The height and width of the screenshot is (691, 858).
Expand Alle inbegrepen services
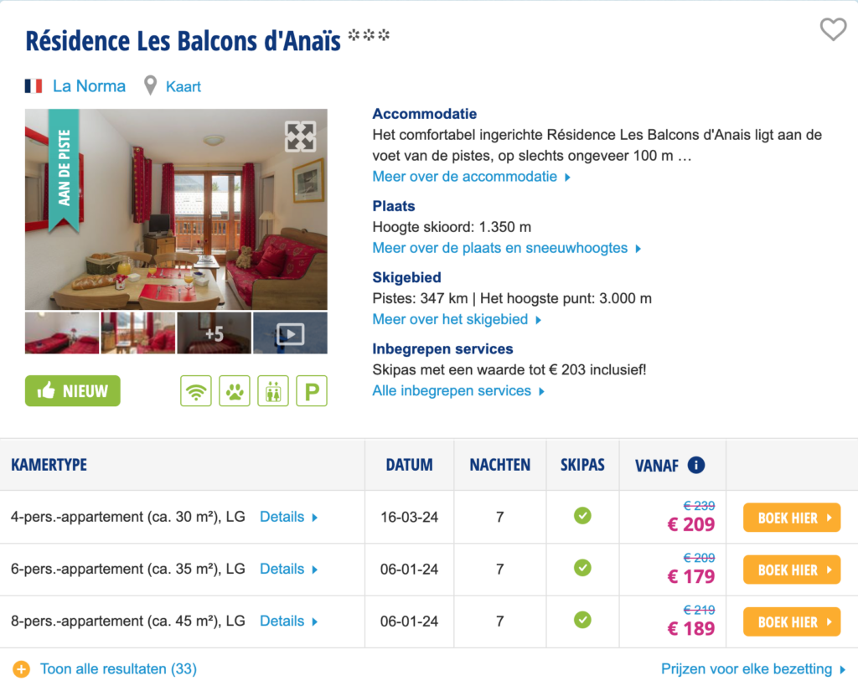[458, 390]
